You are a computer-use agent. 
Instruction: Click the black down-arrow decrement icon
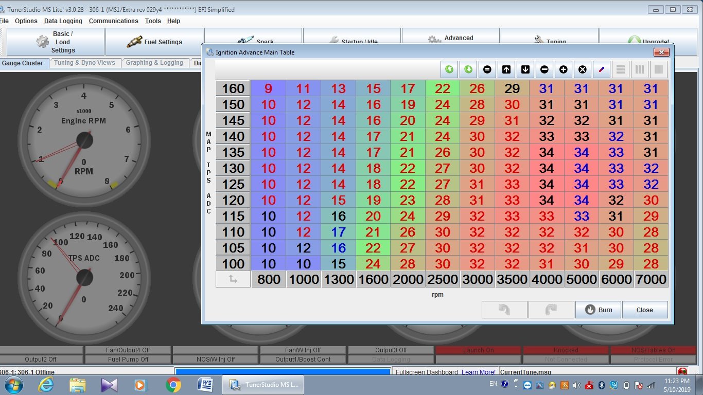pyautogui.click(x=525, y=69)
